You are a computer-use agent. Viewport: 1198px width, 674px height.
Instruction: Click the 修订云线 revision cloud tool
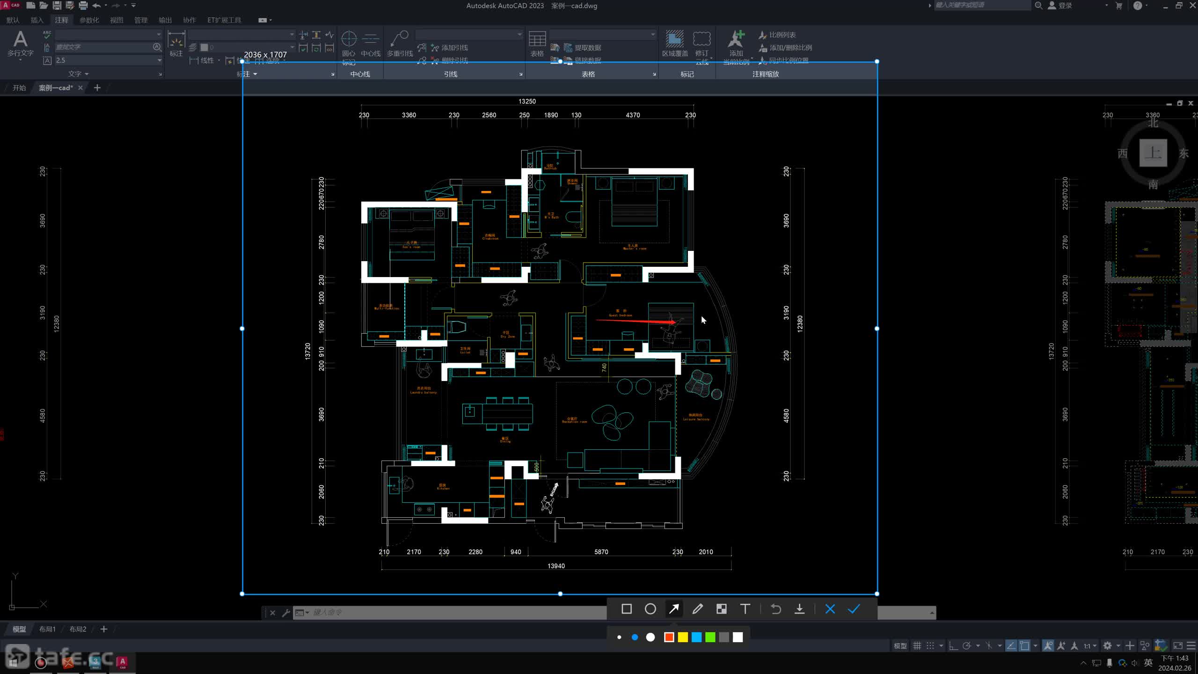pos(701,47)
